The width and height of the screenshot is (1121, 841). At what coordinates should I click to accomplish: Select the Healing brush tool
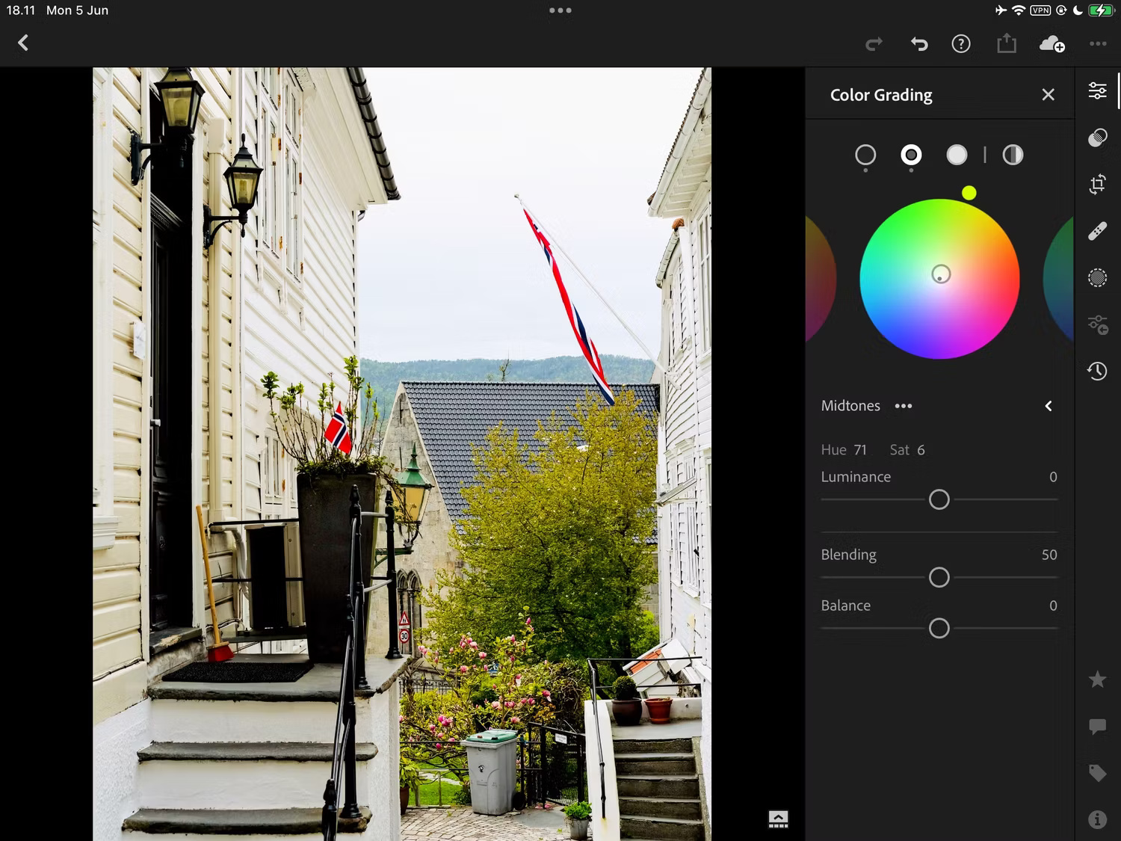point(1097,231)
